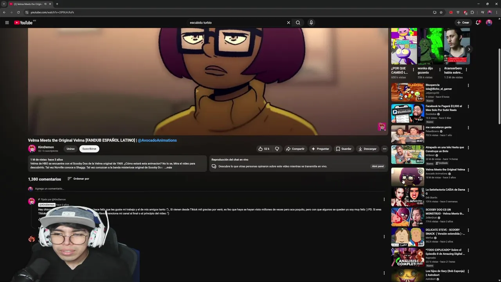Open tab search dropdown arrow
This screenshot has height=282, width=501.
tap(4, 4)
